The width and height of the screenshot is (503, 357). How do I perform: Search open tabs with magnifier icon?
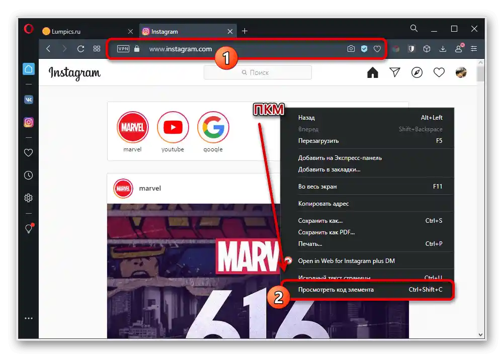(414, 28)
